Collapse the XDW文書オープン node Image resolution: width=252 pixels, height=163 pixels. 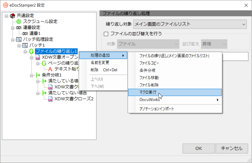point(31,58)
